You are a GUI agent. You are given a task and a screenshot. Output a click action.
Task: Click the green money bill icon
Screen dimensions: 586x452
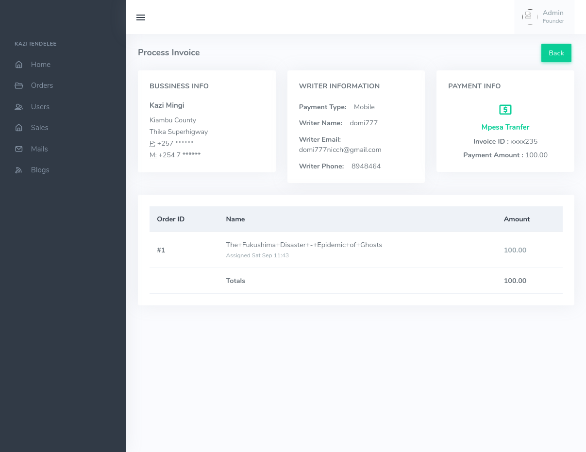[505, 110]
